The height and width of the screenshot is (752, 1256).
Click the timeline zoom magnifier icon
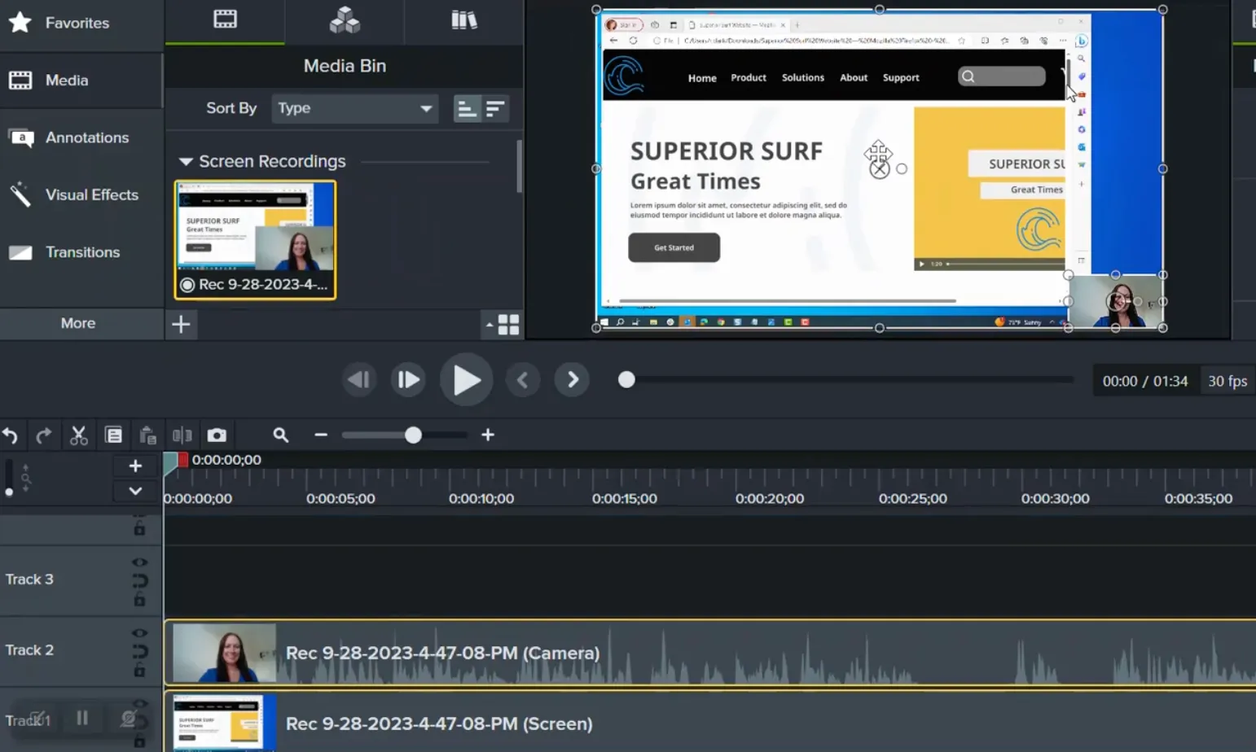(281, 435)
